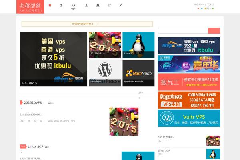
Task: Open the chain-link nav icon
Action: tap(109, 5)
